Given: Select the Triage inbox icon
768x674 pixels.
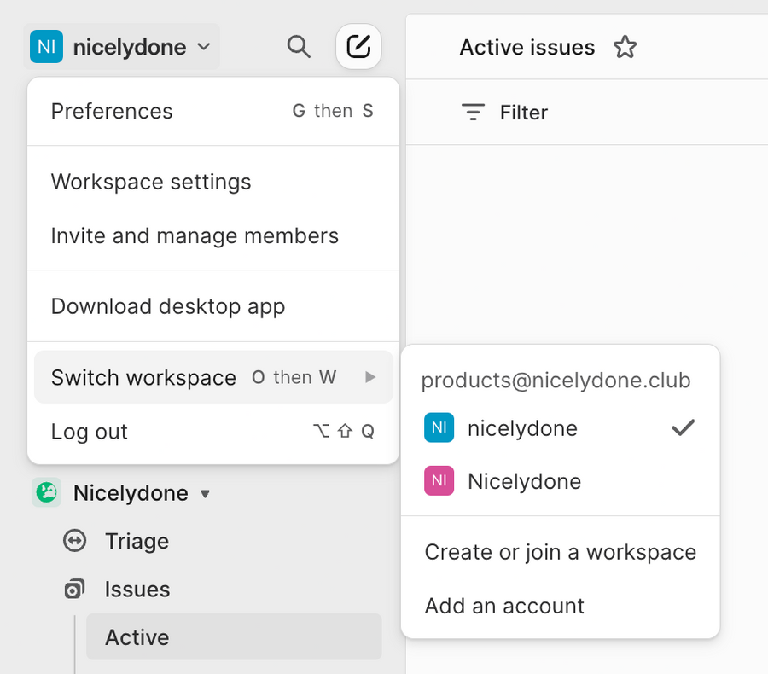Looking at the screenshot, I should pyautogui.click(x=74, y=541).
